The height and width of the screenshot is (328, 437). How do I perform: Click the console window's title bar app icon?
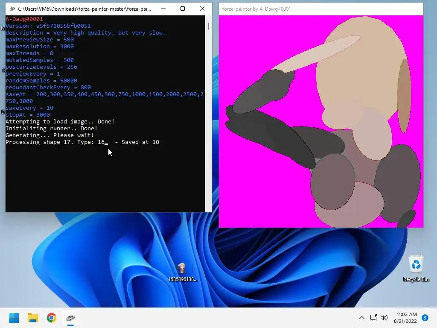[12, 9]
